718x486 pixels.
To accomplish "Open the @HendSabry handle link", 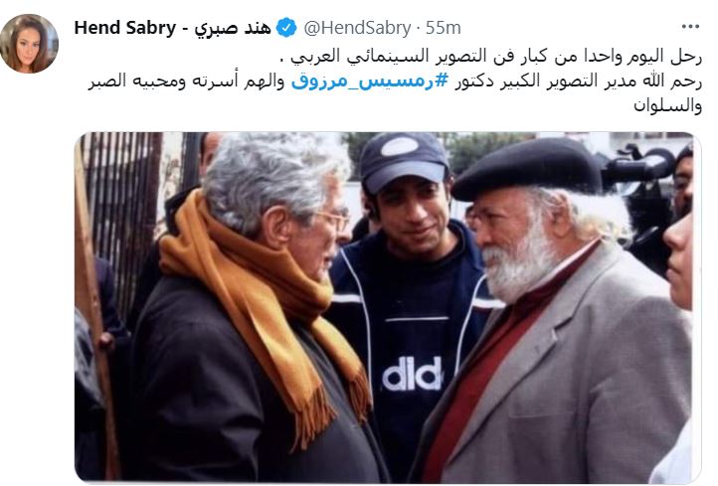I will point(357,28).
